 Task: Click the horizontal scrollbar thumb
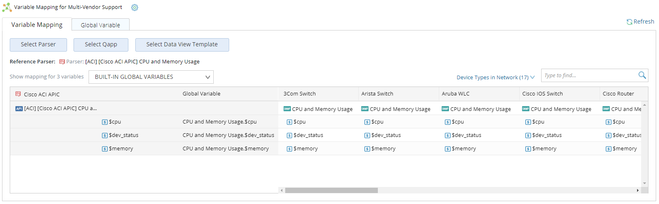tap(331, 190)
